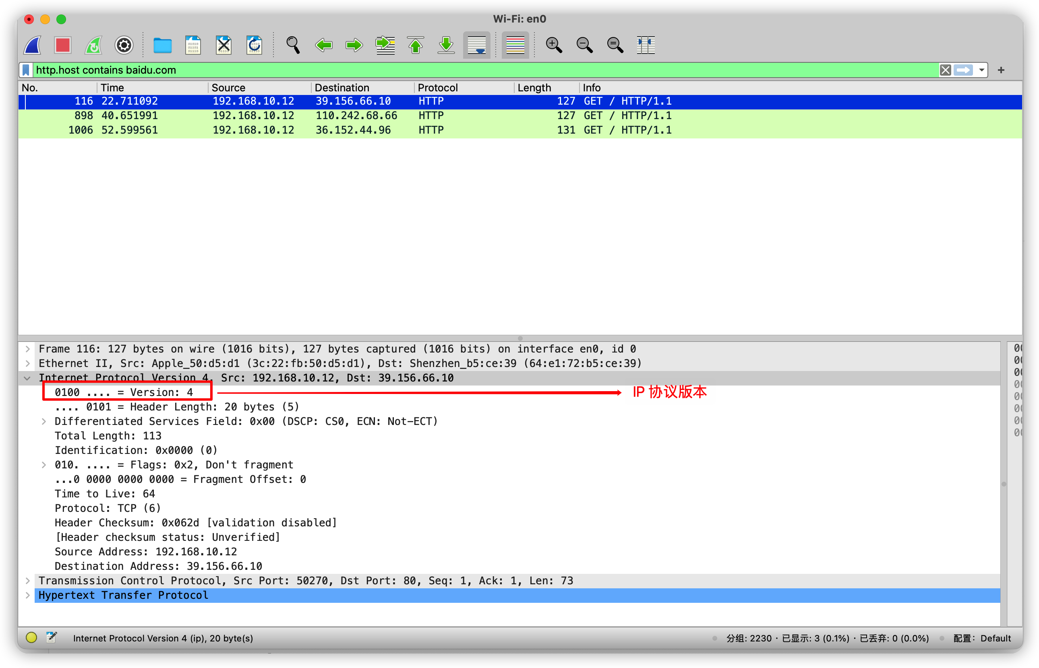This screenshot has height=668, width=1039.
Task: Toggle auto-scroll during live capture
Action: pos(476,45)
